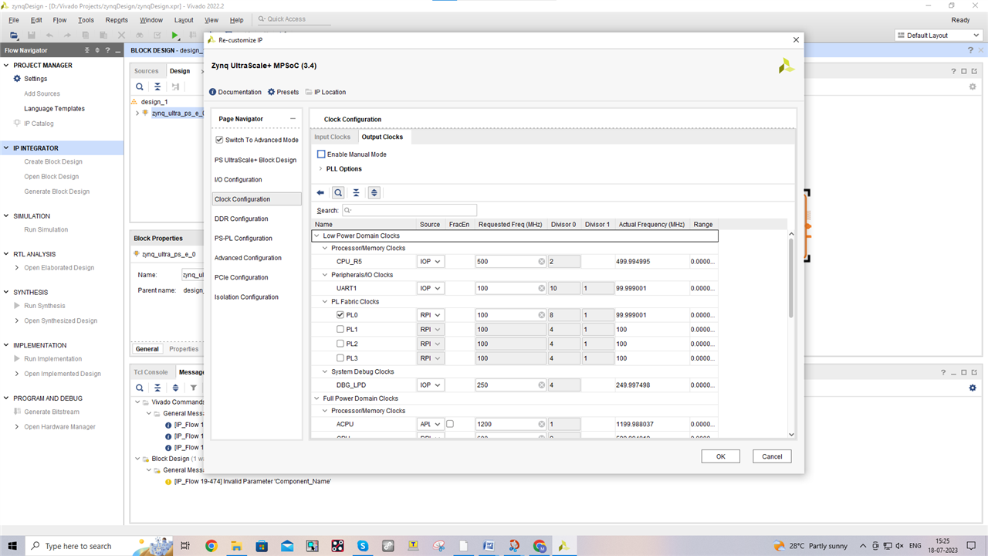Click the Settings gear in Flow Navigator
This screenshot has height=556, width=988.
[18, 79]
